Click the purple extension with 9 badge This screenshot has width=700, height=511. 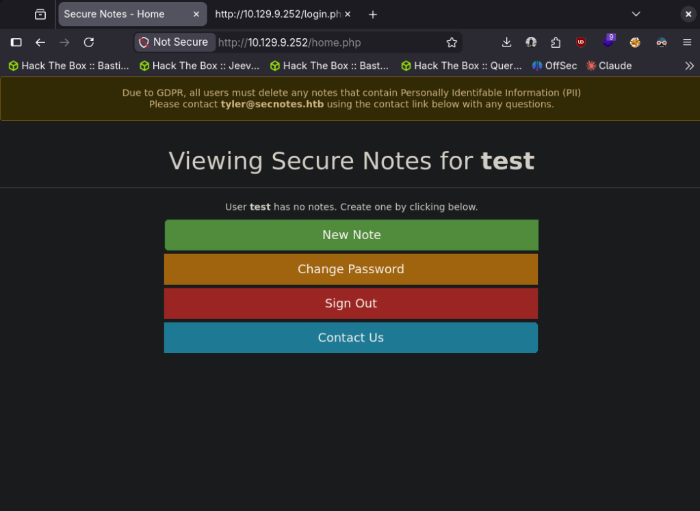pos(608,42)
